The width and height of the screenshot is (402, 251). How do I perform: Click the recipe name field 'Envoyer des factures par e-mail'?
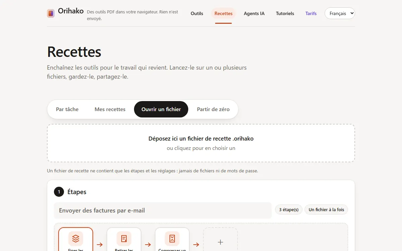pyautogui.click(x=163, y=211)
